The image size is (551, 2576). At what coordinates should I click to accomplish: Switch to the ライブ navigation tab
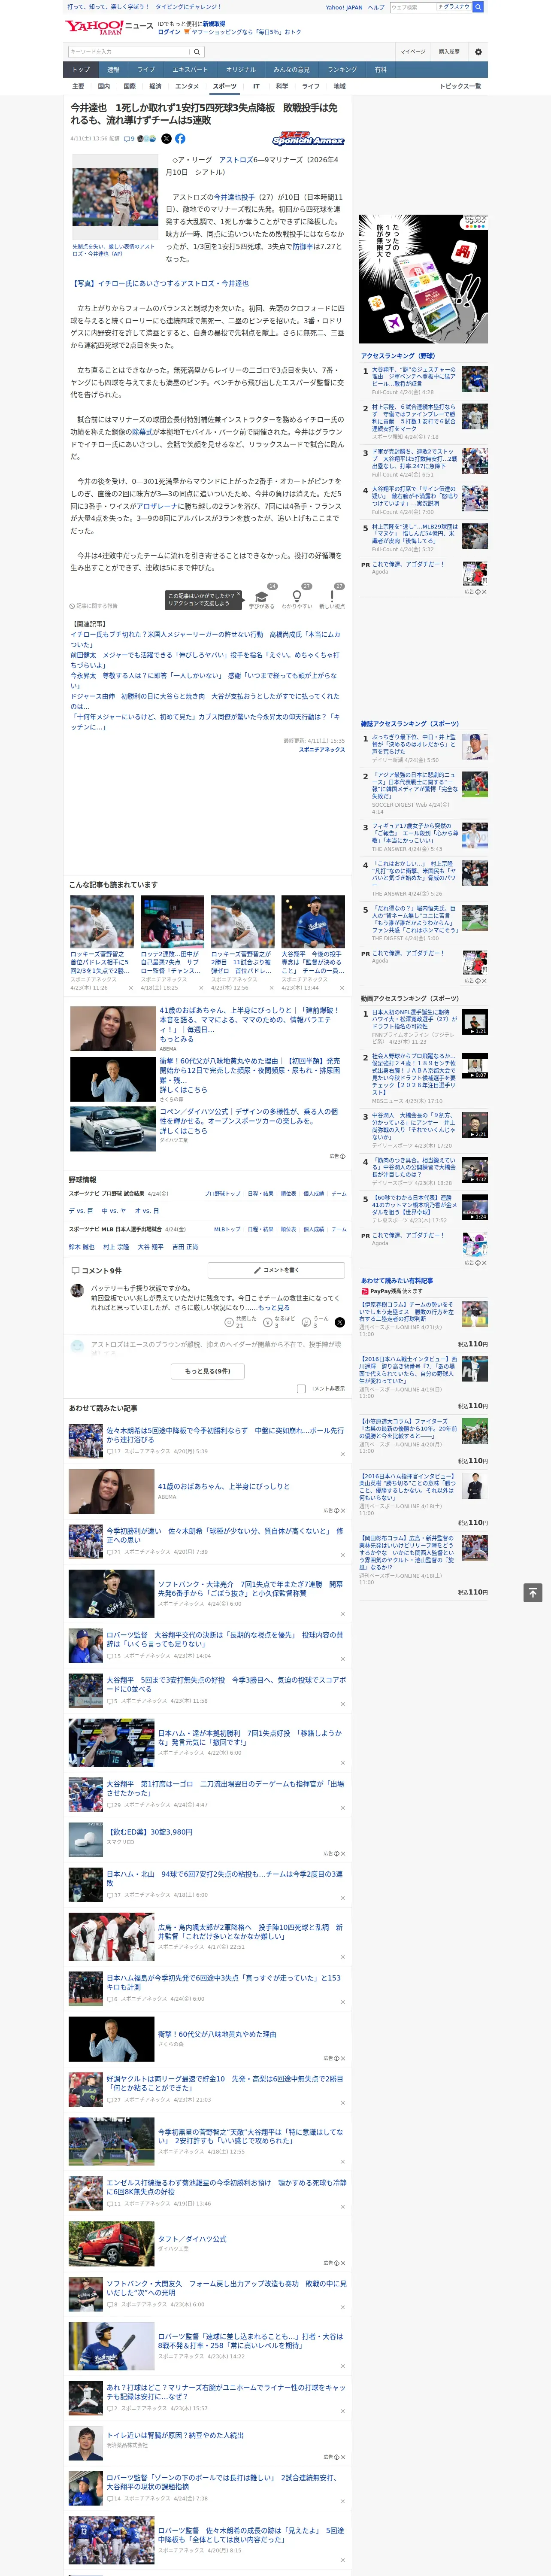146,69
